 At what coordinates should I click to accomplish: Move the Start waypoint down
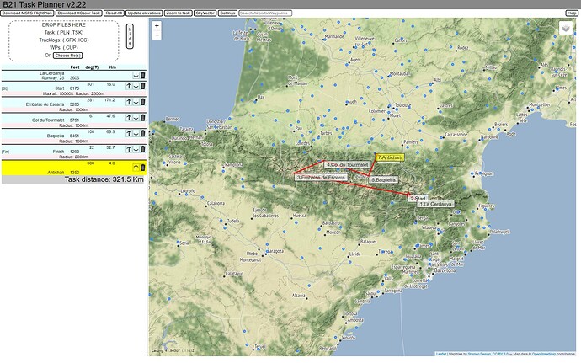pos(136,86)
